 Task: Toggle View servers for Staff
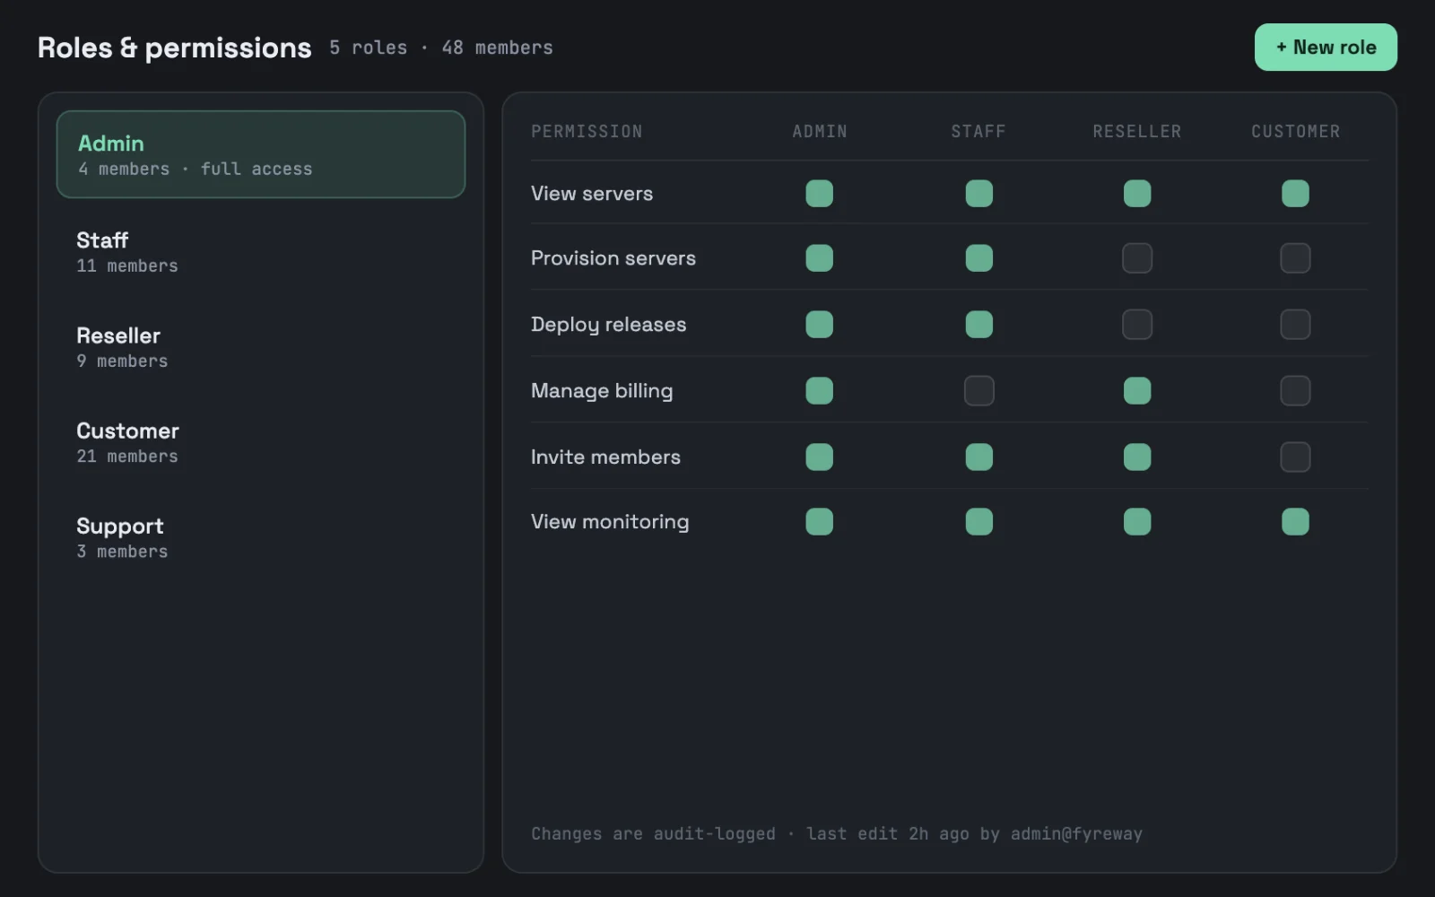[x=978, y=194]
